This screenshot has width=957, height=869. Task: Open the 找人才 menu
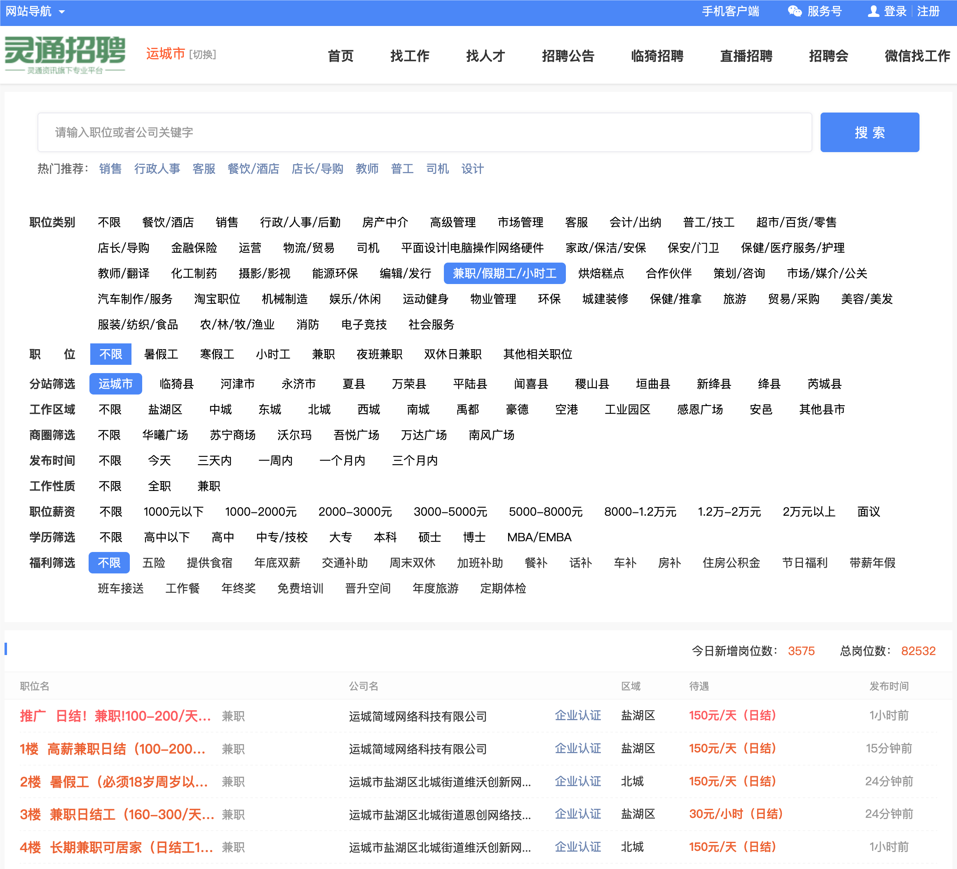[x=485, y=56]
